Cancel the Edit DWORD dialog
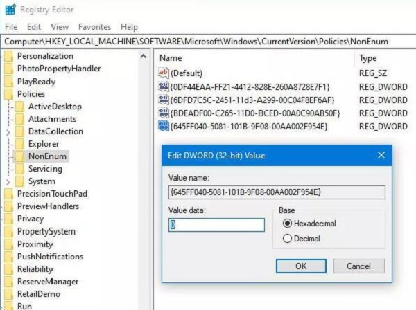The width and height of the screenshot is (416, 310). [x=358, y=266]
